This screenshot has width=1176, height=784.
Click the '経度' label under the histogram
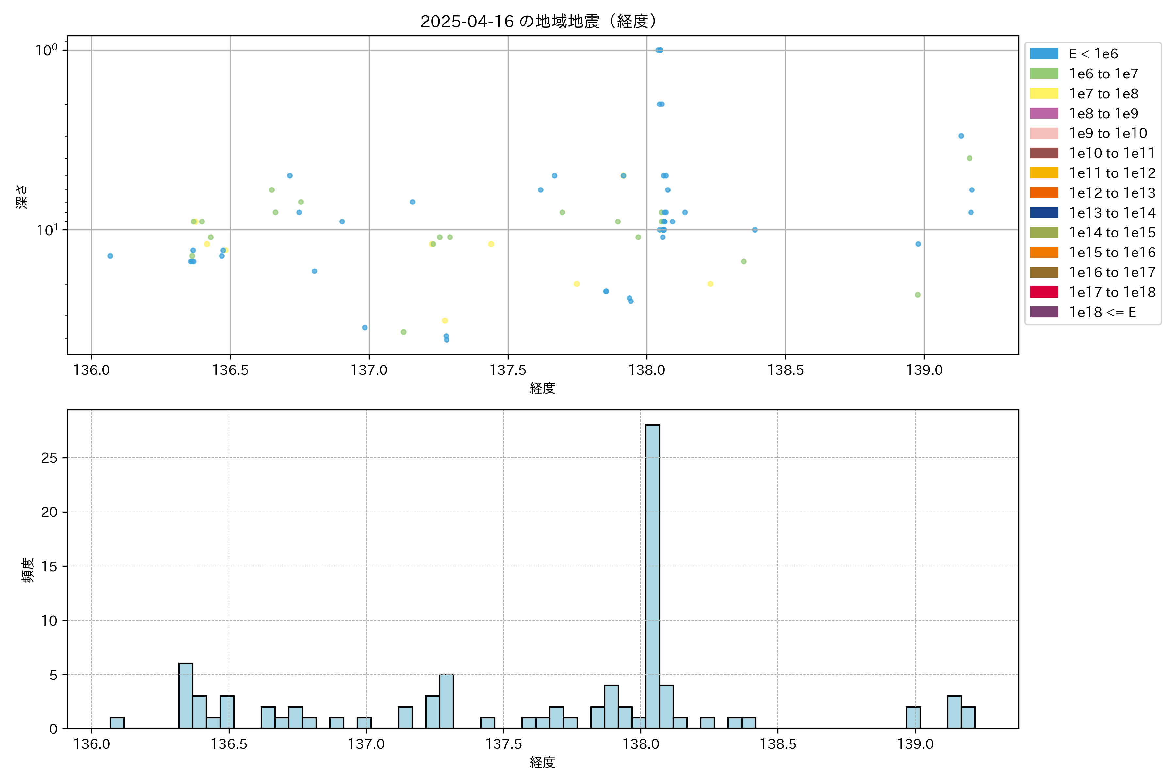(x=542, y=762)
